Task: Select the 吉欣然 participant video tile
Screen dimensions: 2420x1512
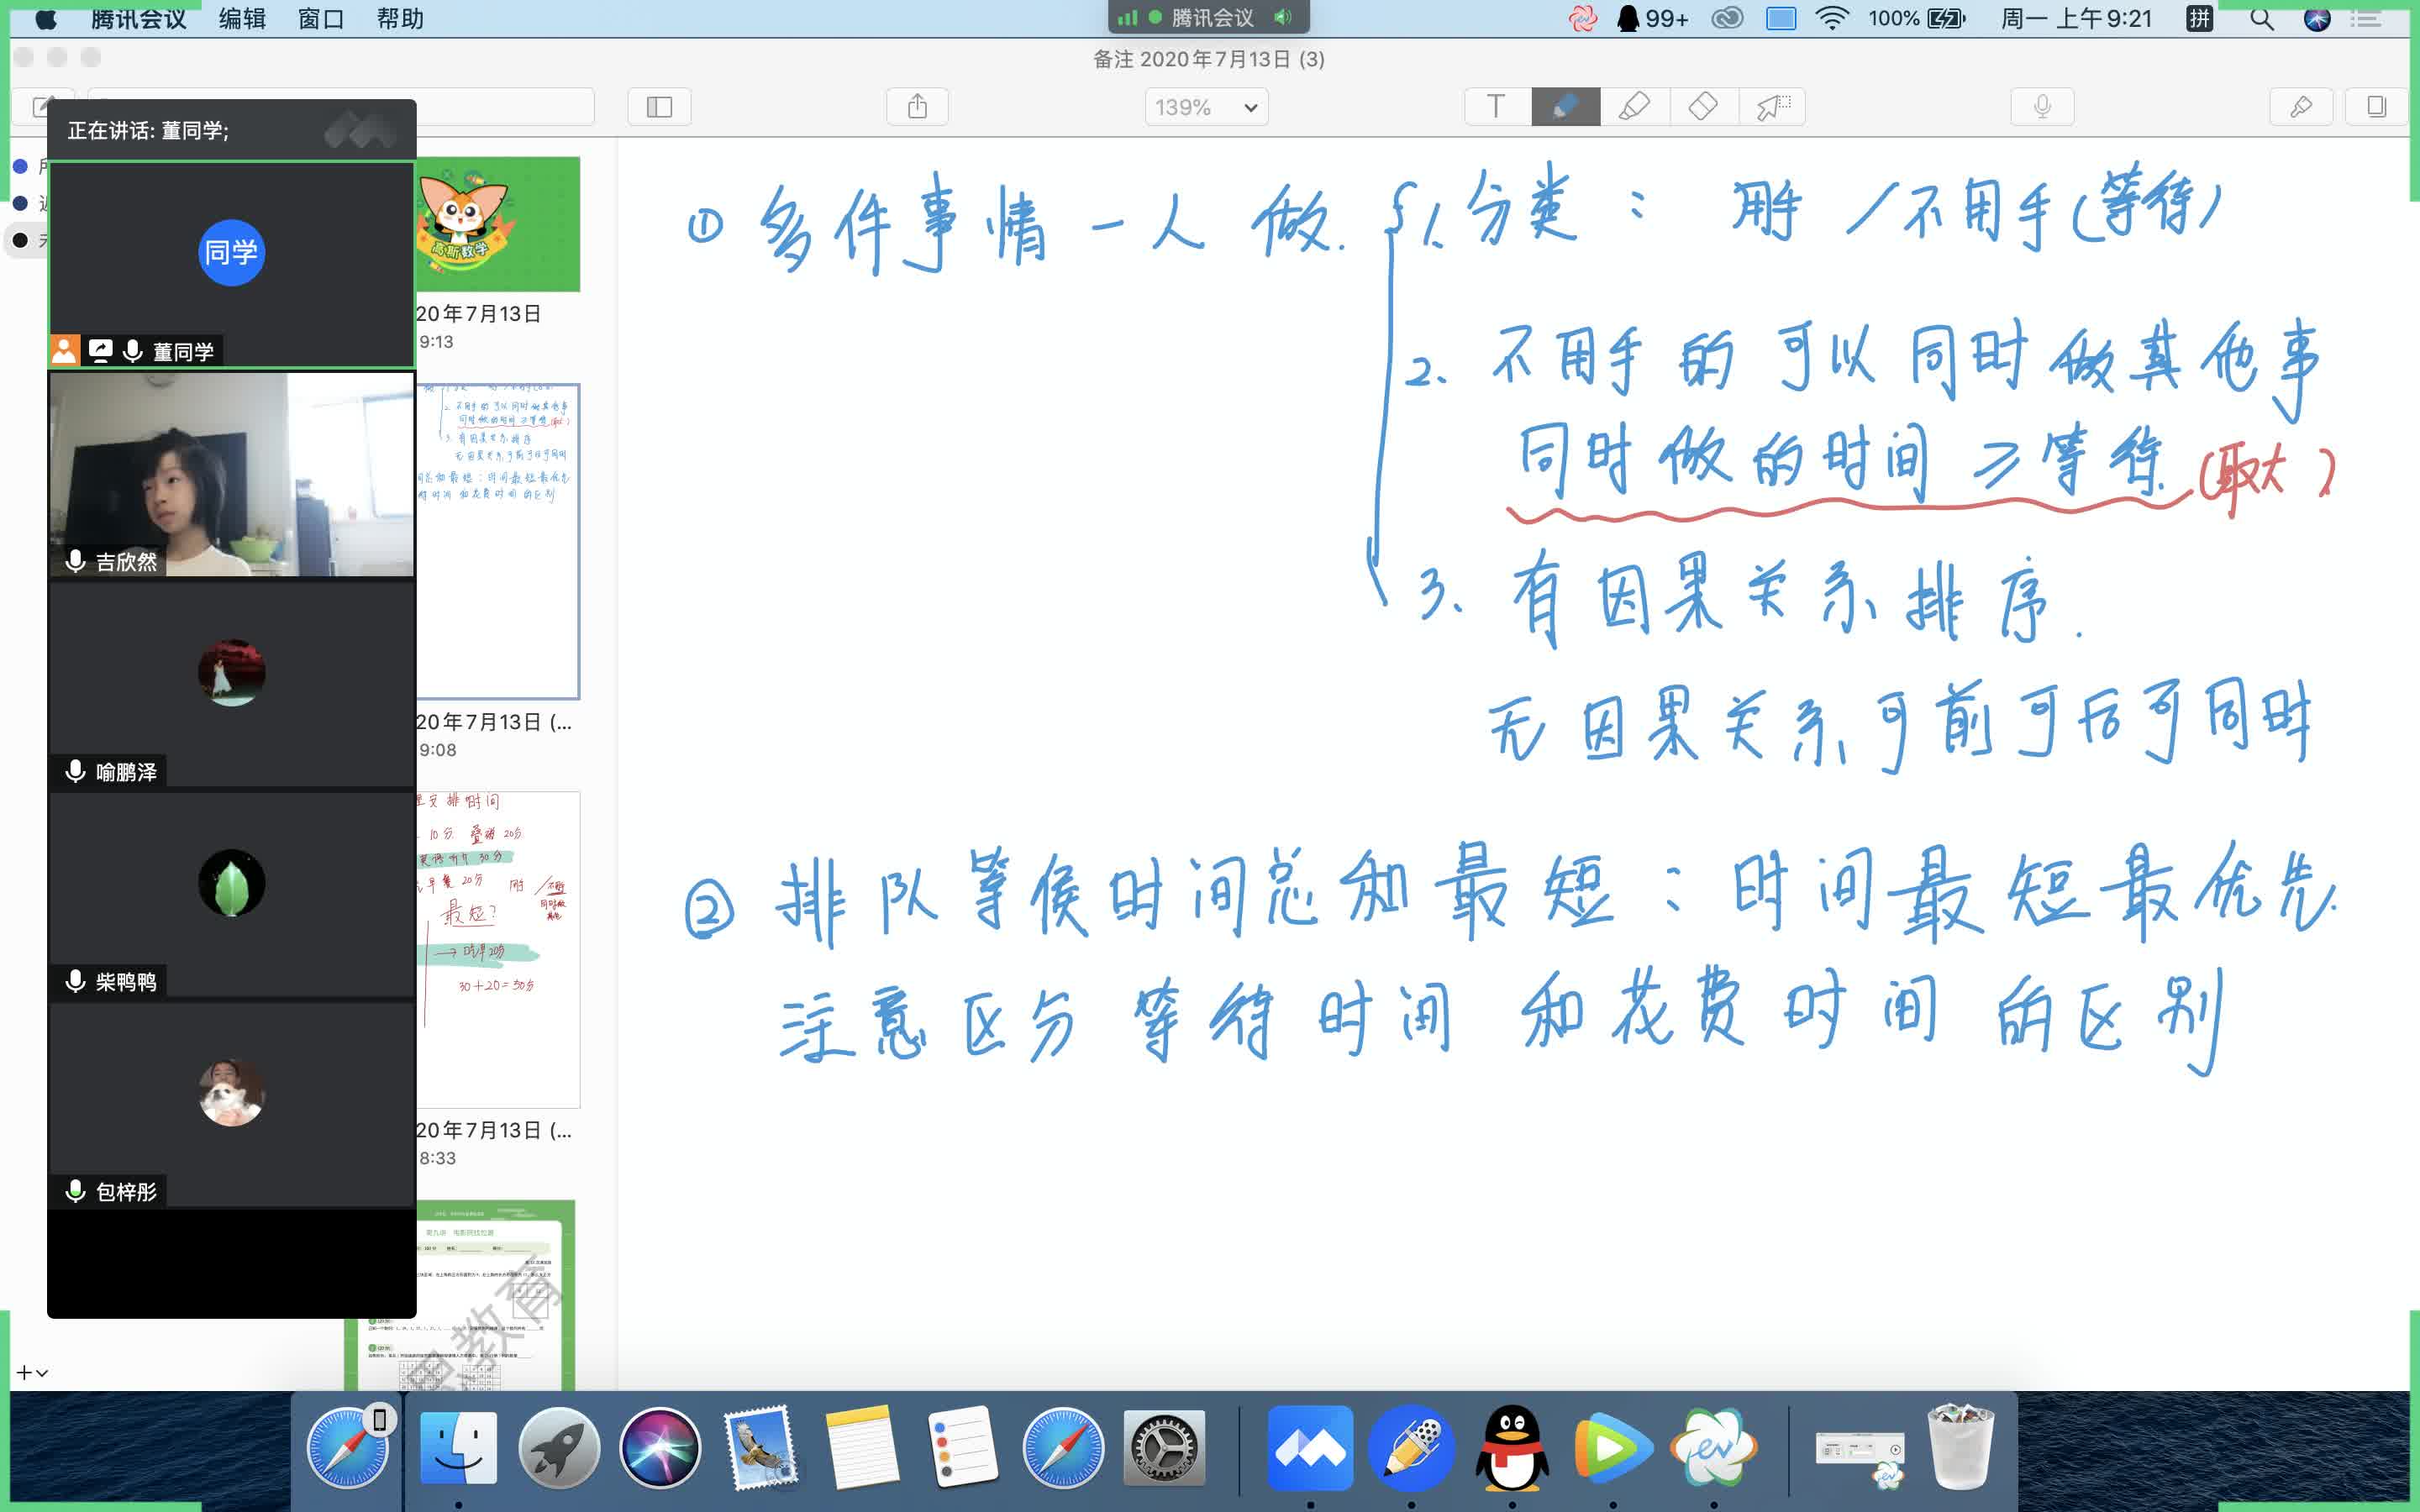Action: [x=231, y=474]
